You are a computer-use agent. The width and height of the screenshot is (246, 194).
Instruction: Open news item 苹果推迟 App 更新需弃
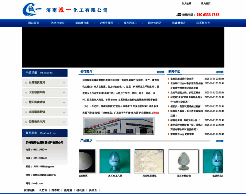(x=182, y=134)
